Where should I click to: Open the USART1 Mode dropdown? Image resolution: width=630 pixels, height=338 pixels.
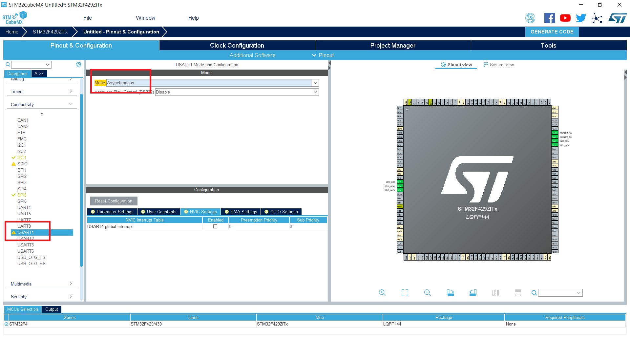213,83
